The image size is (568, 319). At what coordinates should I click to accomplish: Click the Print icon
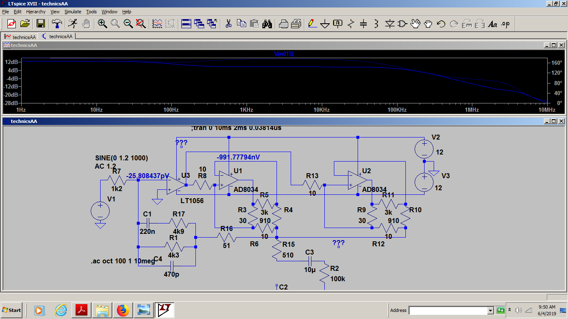click(x=296, y=23)
